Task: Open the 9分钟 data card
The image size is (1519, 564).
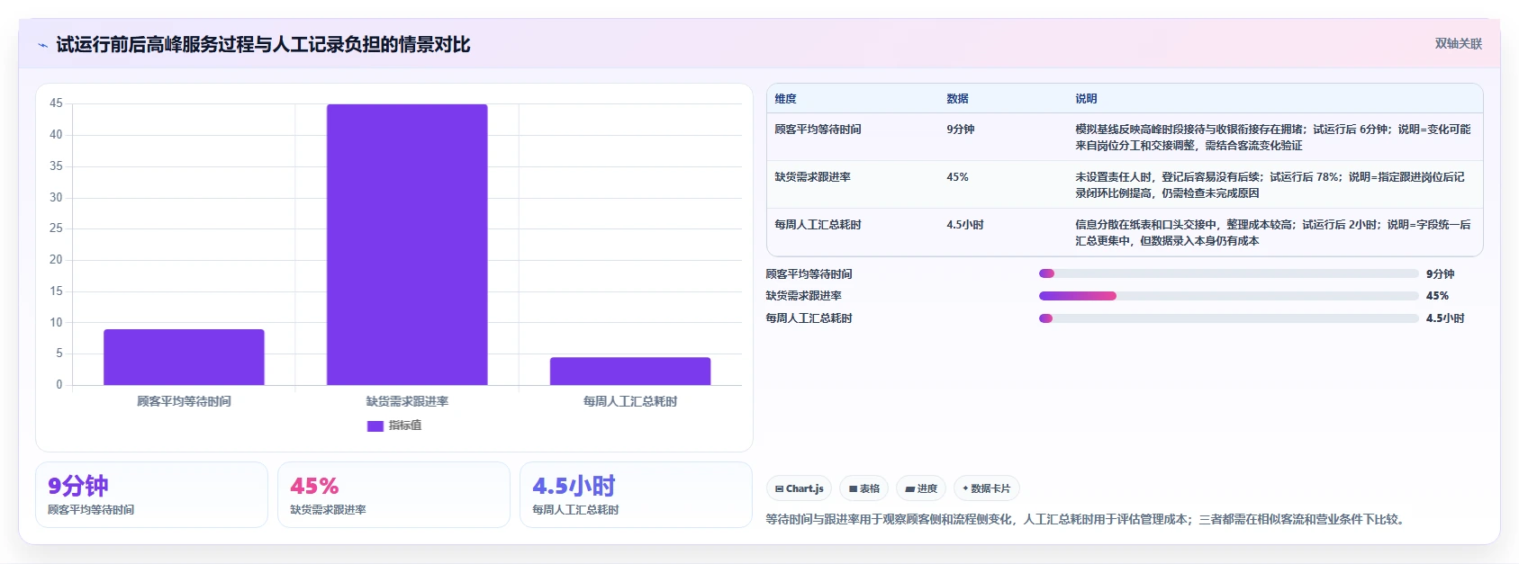Action: [x=151, y=495]
